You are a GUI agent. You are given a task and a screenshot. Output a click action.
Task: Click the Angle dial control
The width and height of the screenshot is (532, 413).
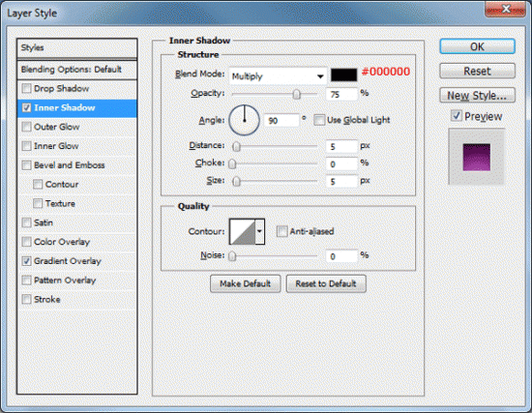(x=245, y=120)
